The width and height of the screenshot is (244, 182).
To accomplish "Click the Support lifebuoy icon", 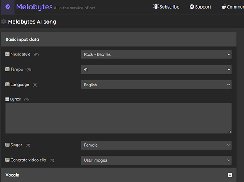I will pyautogui.click(x=192, y=7).
